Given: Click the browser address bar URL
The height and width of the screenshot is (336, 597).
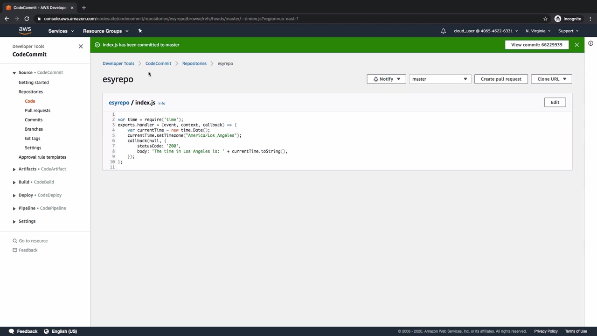Looking at the screenshot, I should 171,19.
